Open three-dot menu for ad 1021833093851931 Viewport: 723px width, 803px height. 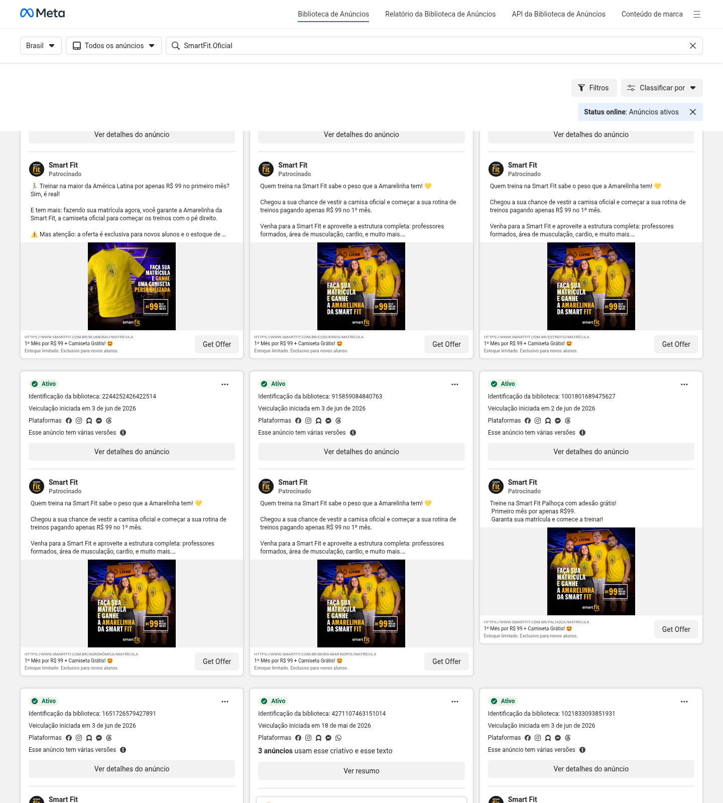[x=684, y=702]
